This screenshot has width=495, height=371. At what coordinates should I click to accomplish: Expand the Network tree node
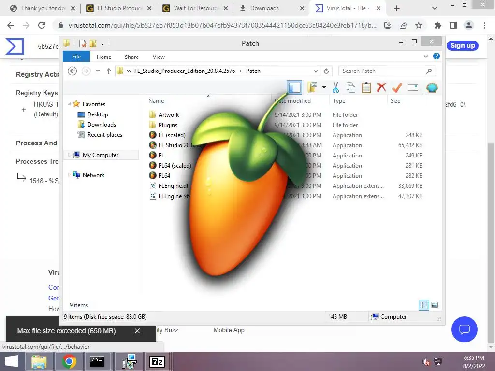click(x=69, y=175)
